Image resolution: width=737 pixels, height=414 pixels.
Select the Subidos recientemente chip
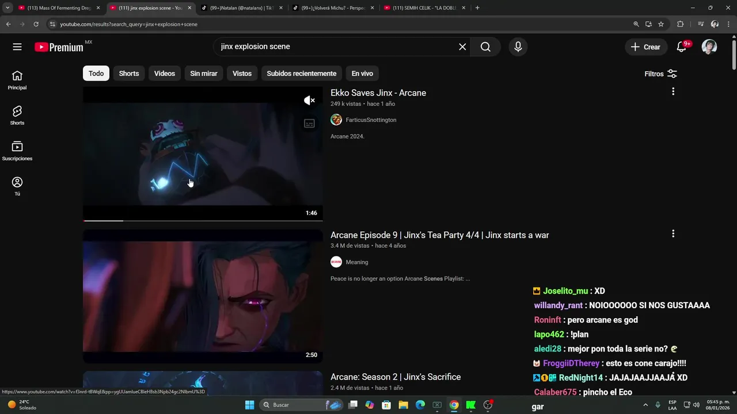point(301,74)
